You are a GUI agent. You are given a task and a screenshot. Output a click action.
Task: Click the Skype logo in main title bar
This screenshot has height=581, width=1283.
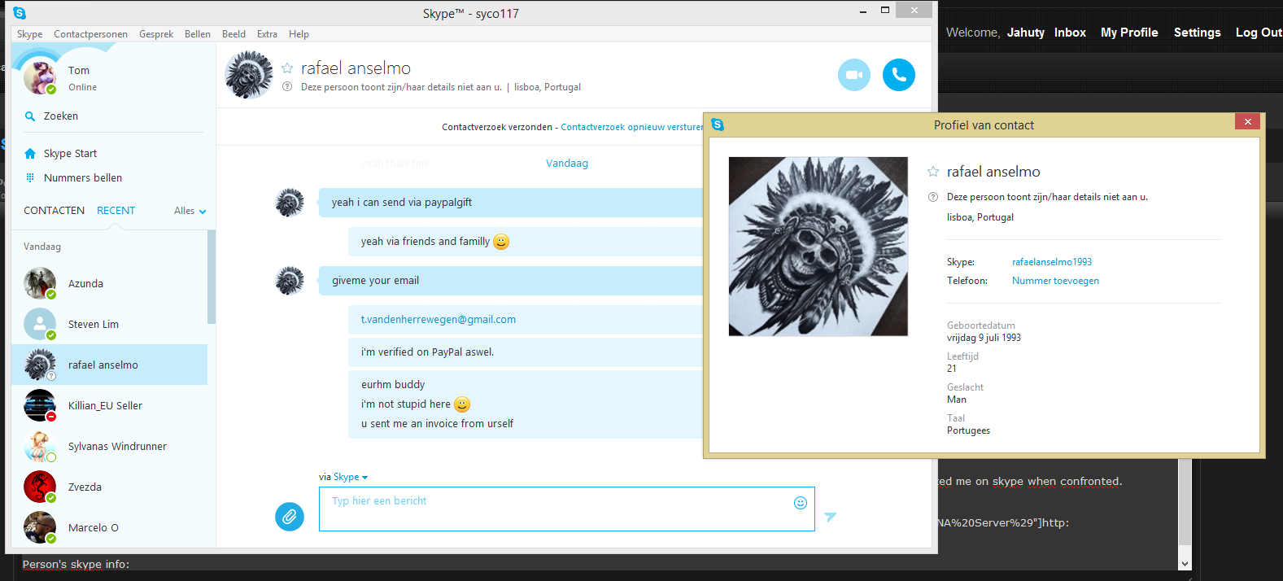(x=20, y=13)
